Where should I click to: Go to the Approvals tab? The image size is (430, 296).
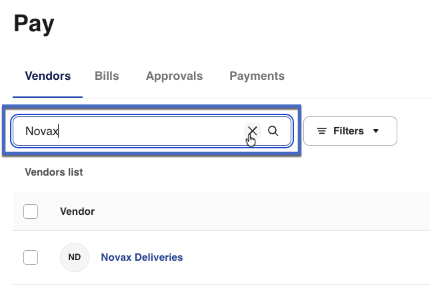pos(174,76)
